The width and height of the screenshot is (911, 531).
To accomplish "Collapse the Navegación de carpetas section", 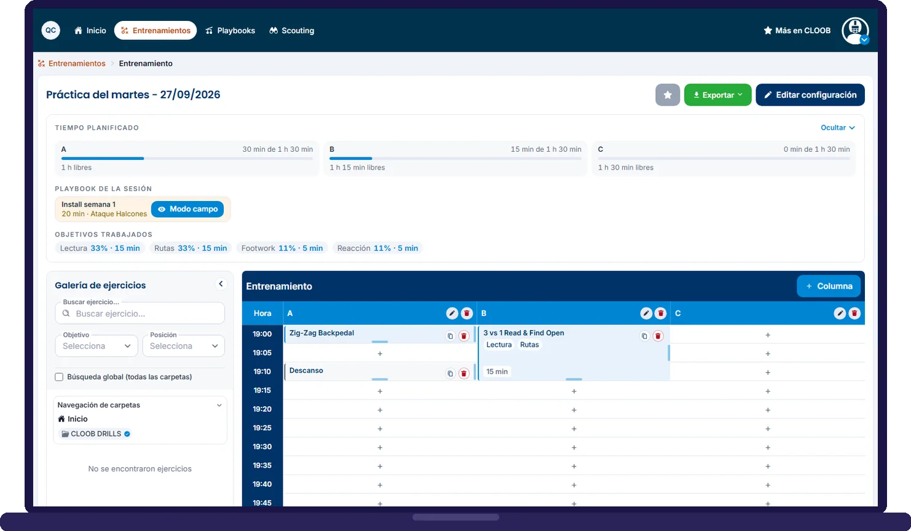I will [x=219, y=405].
